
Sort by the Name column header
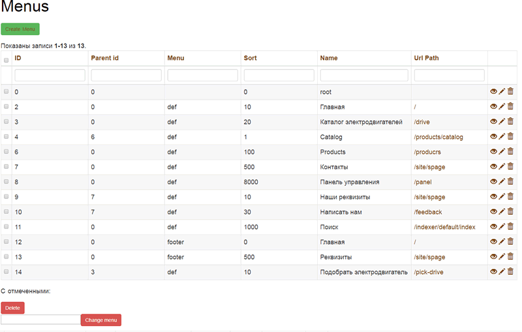[329, 58]
